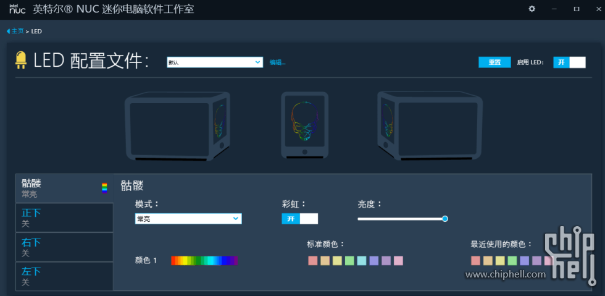The image size is (605, 296).
Task: Select the 右下 LED zone tab
Action: pyautogui.click(x=64, y=247)
